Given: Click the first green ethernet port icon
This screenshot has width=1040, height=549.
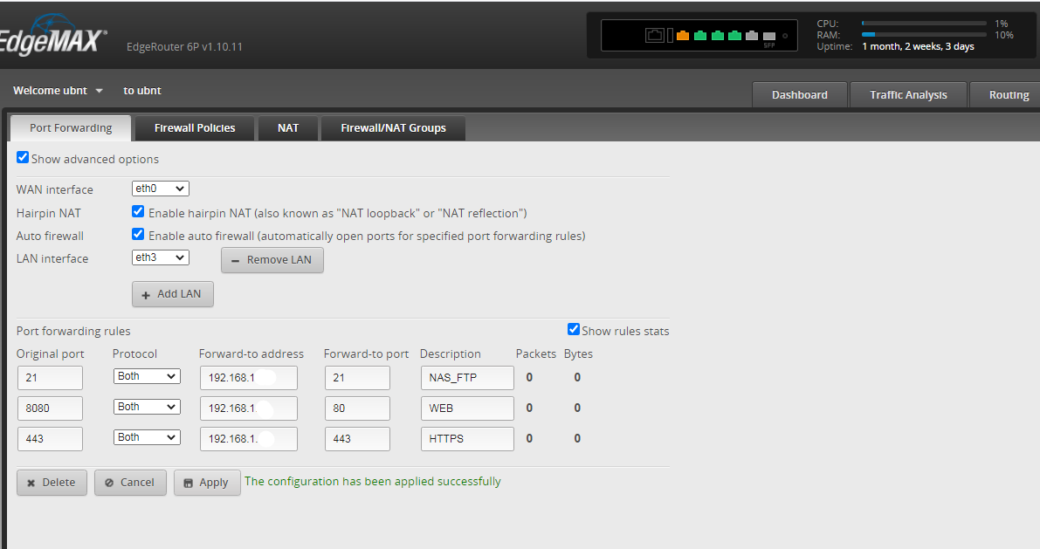Looking at the screenshot, I should pos(699,36).
